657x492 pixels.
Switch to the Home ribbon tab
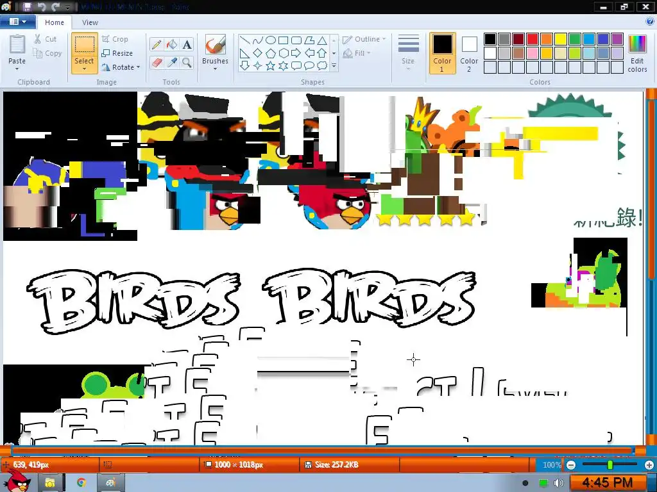[55, 22]
